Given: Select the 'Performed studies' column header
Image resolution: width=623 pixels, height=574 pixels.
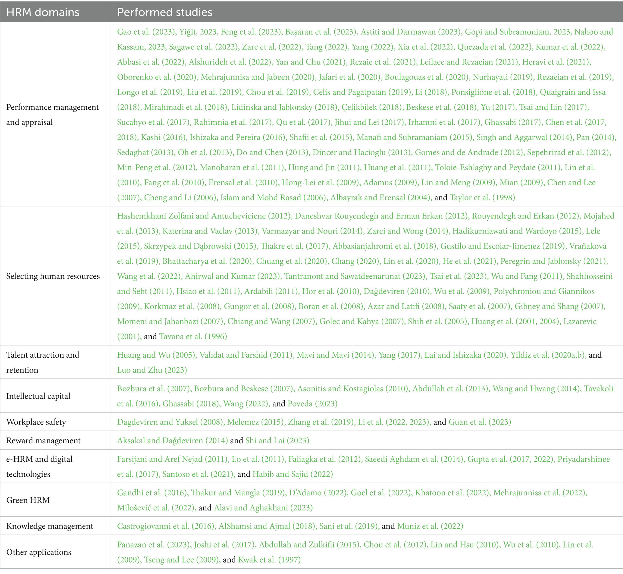Looking at the screenshot, I should [366, 12].
